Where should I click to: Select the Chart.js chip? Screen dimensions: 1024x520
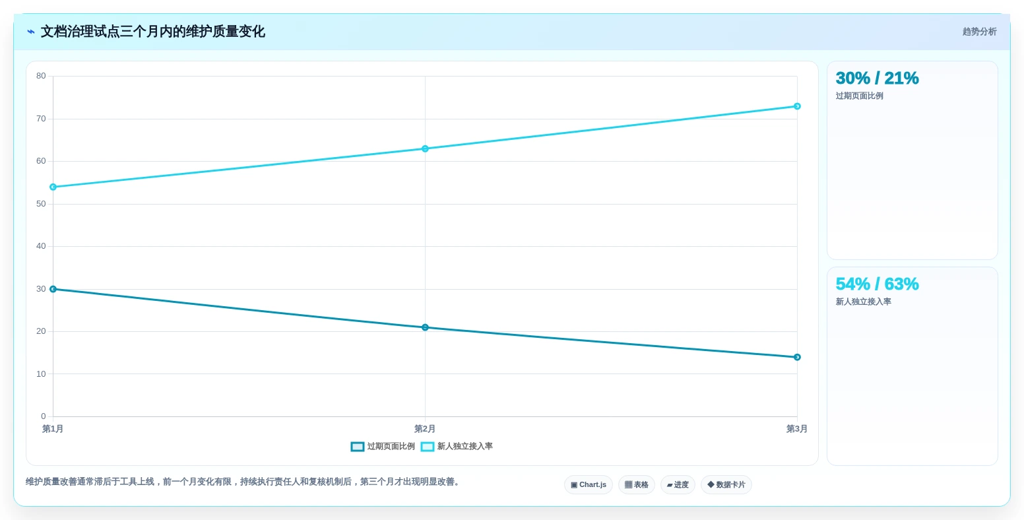point(589,485)
